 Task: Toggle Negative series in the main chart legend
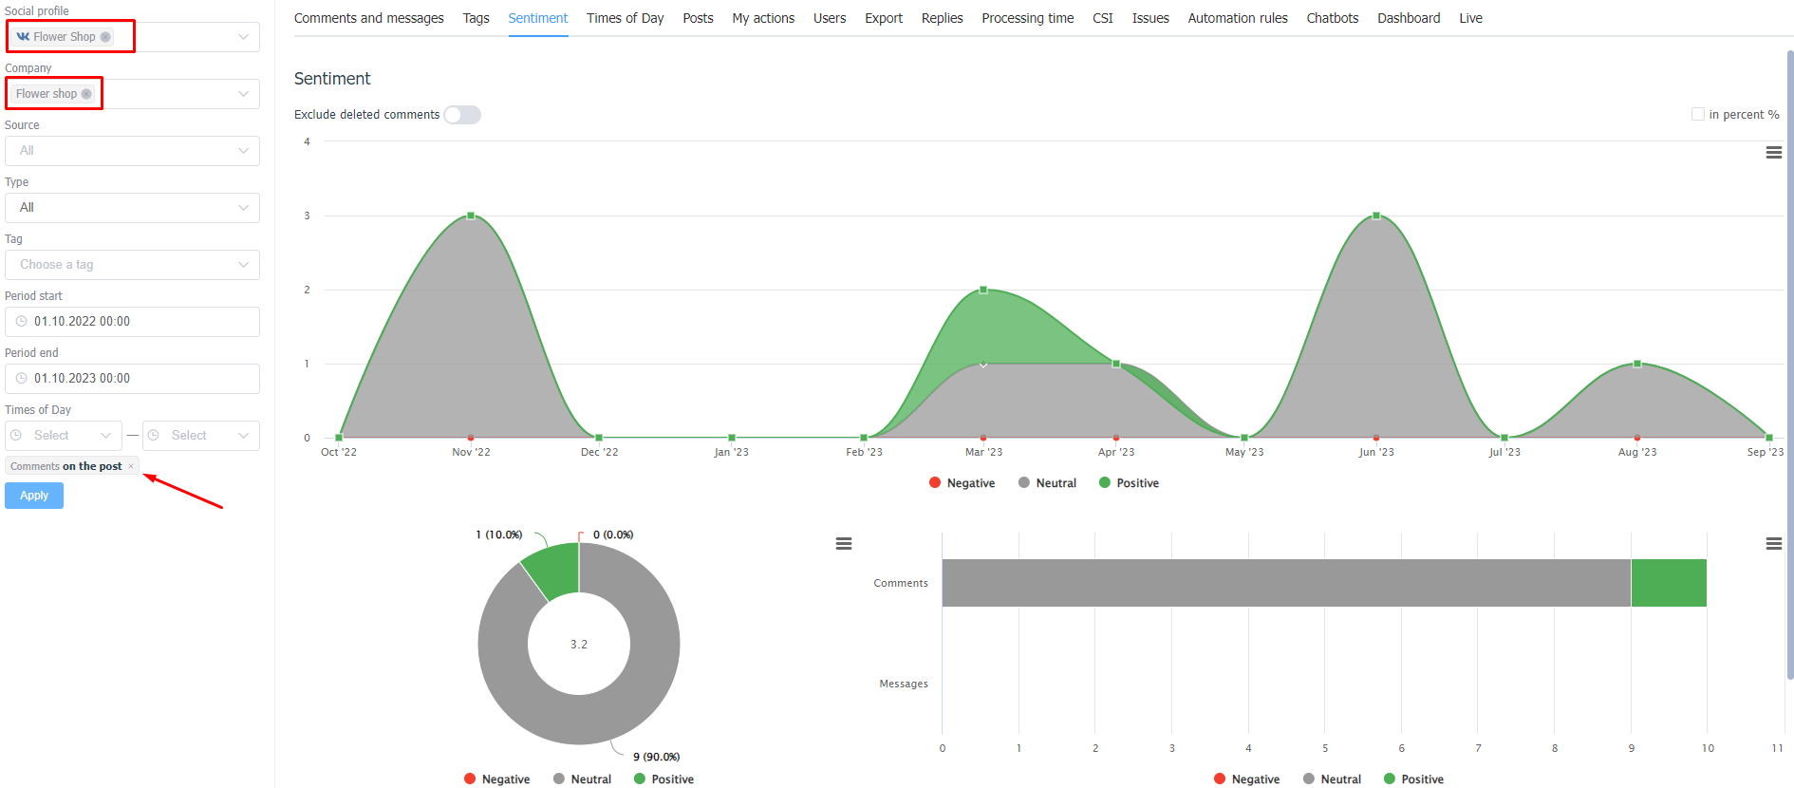(x=962, y=482)
